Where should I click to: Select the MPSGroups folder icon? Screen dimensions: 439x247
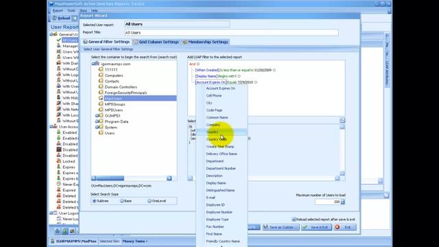tap(101, 104)
